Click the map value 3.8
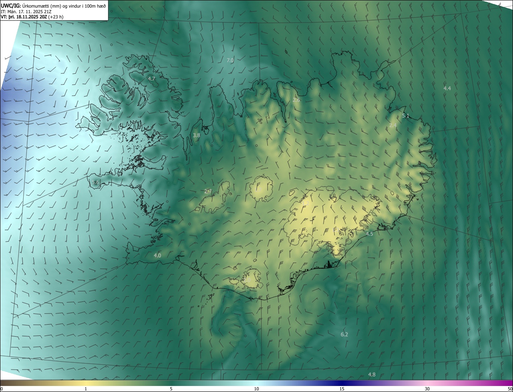 pos(196,135)
